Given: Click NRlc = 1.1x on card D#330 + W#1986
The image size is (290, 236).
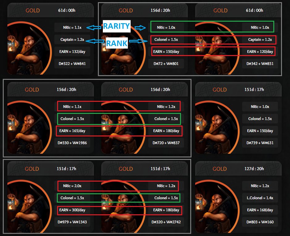Looking at the screenshot, I should 72,107.
